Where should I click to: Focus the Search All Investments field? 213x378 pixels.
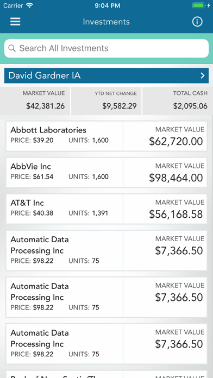point(106,48)
